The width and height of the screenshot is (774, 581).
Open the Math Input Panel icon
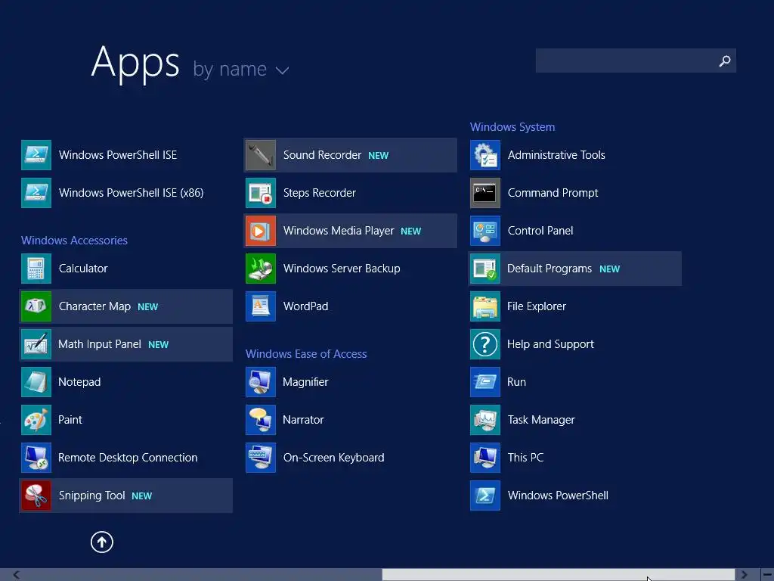(36, 344)
